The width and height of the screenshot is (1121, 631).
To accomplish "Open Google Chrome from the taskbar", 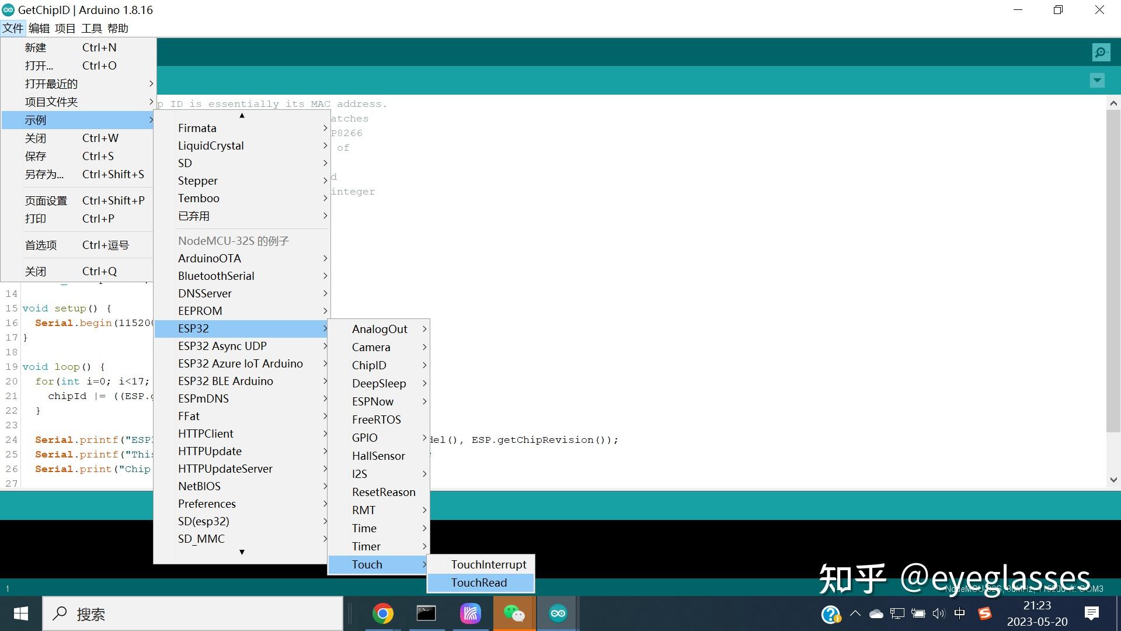I will (383, 613).
